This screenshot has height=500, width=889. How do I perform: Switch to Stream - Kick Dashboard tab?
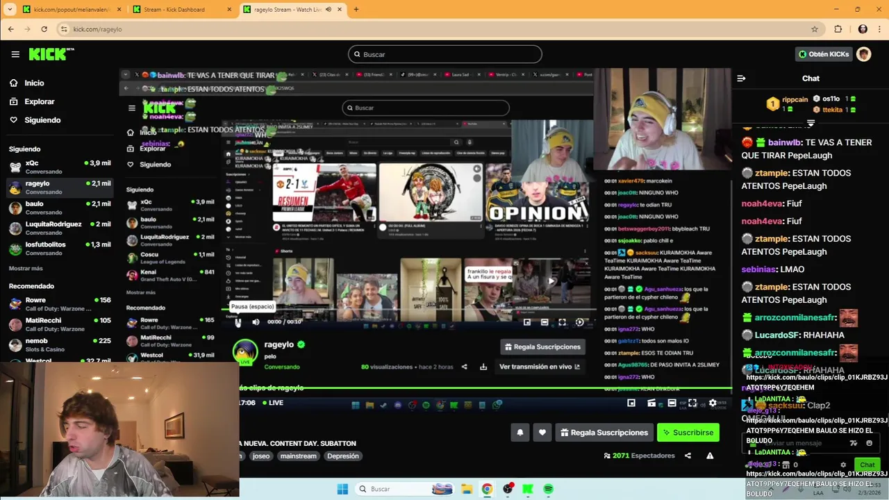(181, 10)
